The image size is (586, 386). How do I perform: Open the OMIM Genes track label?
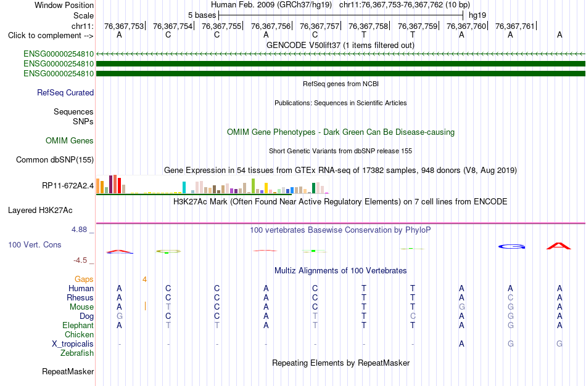(70, 140)
